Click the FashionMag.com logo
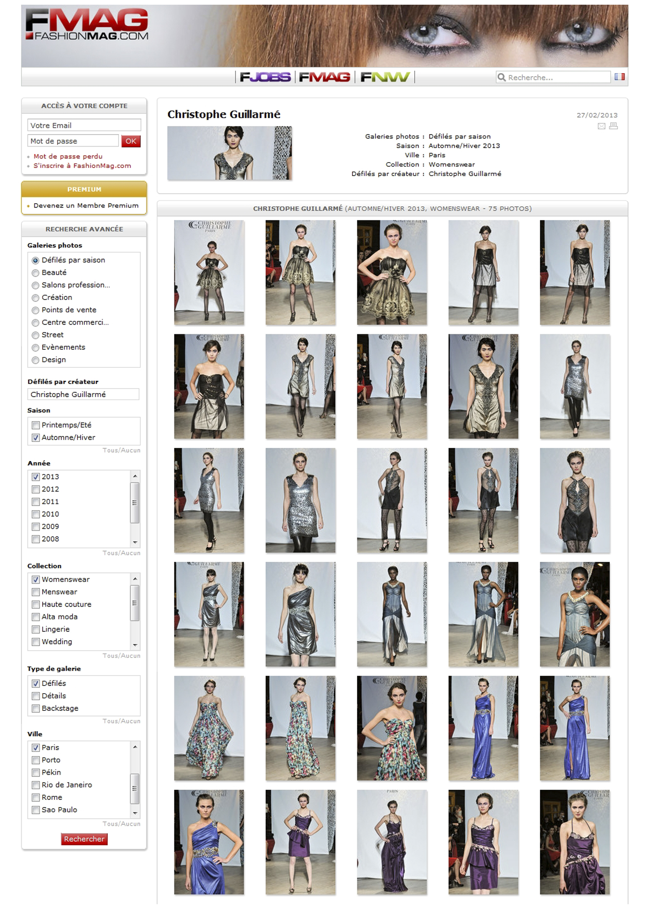 pos(87,25)
